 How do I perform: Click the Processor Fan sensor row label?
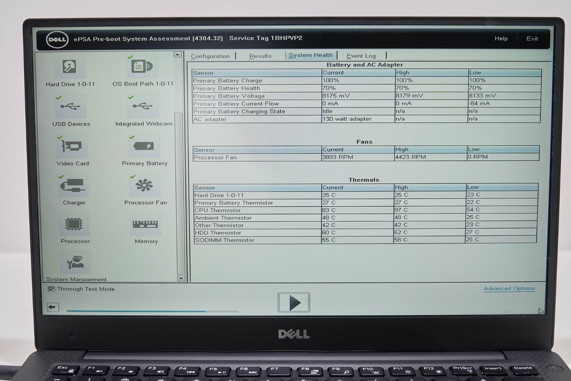(215, 158)
